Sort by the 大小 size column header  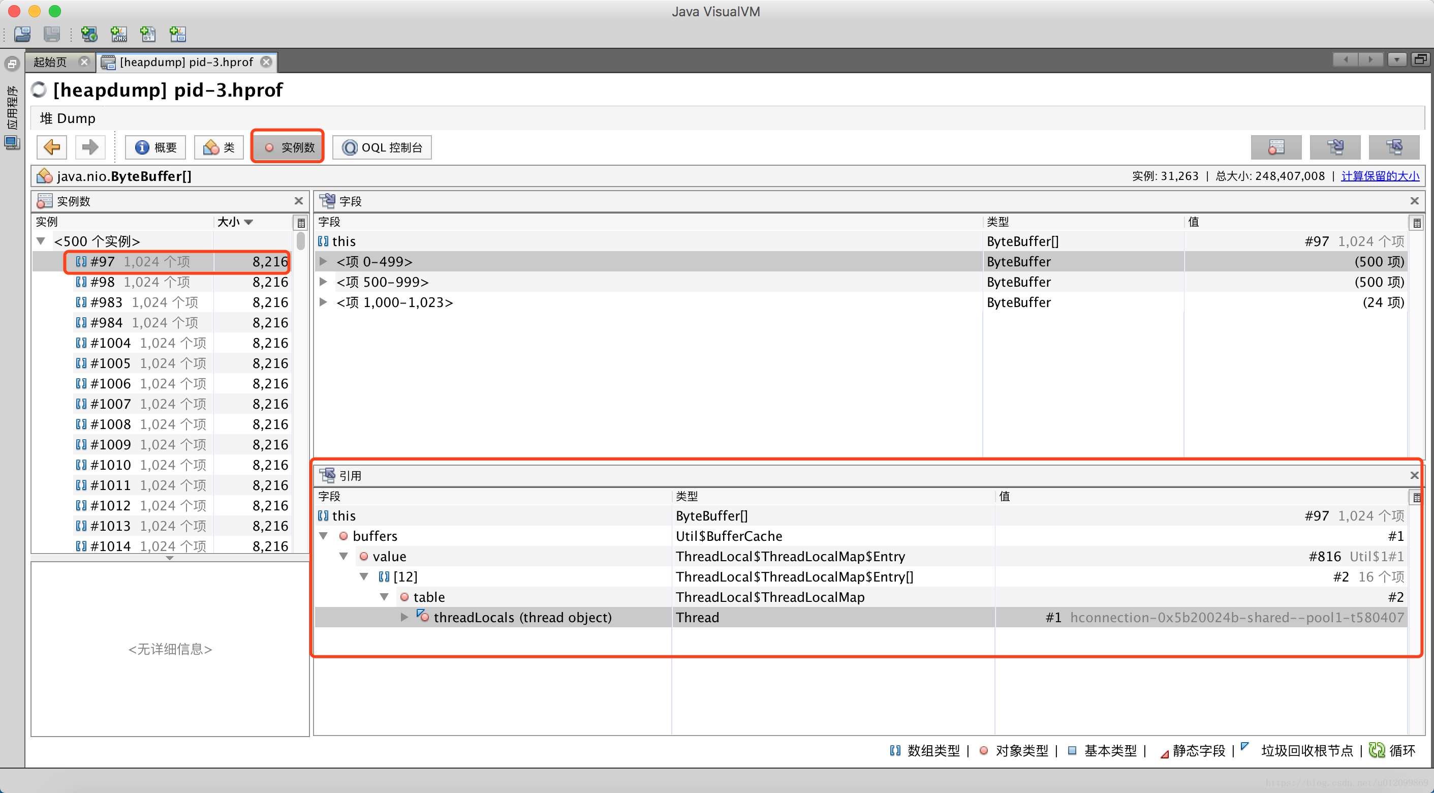tap(253, 222)
